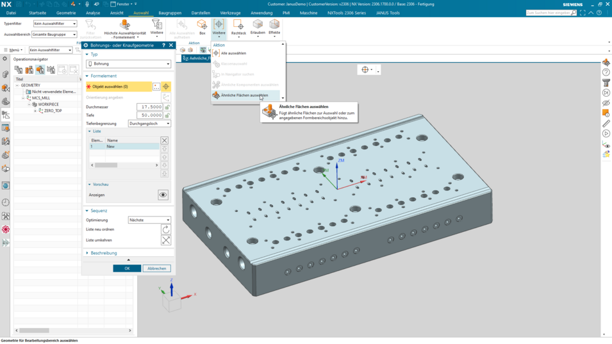Open the Optimierung dropdown
The height and width of the screenshot is (344, 612).
149,220
